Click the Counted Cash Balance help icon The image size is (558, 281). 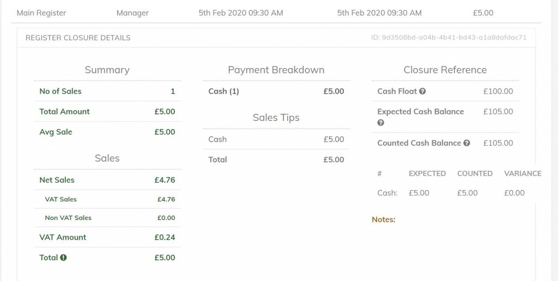pyautogui.click(x=467, y=143)
